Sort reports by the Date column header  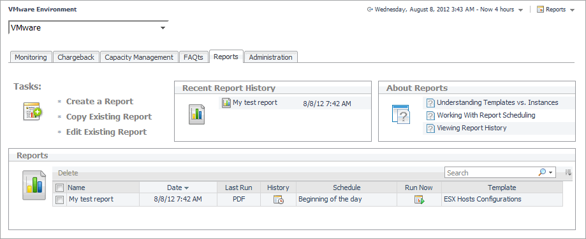coord(178,188)
